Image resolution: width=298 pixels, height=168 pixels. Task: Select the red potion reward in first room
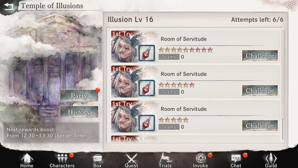coord(147,53)
